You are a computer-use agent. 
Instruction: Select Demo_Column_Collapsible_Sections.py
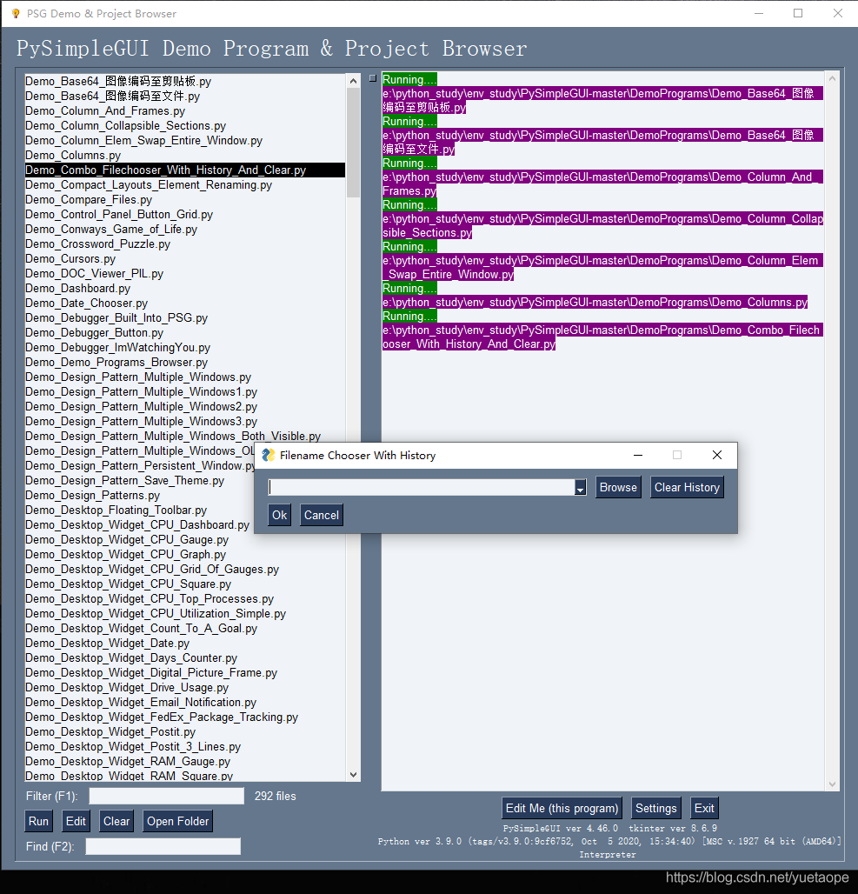[x=184, y=126]
